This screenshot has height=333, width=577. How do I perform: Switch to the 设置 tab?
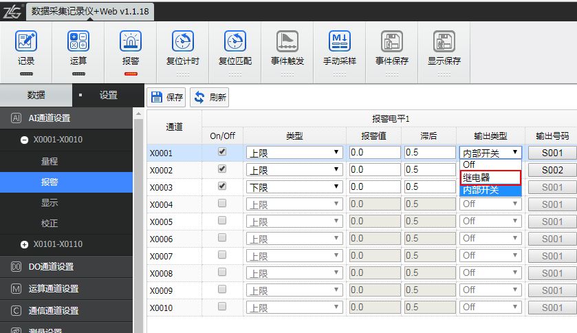[108, 96]
